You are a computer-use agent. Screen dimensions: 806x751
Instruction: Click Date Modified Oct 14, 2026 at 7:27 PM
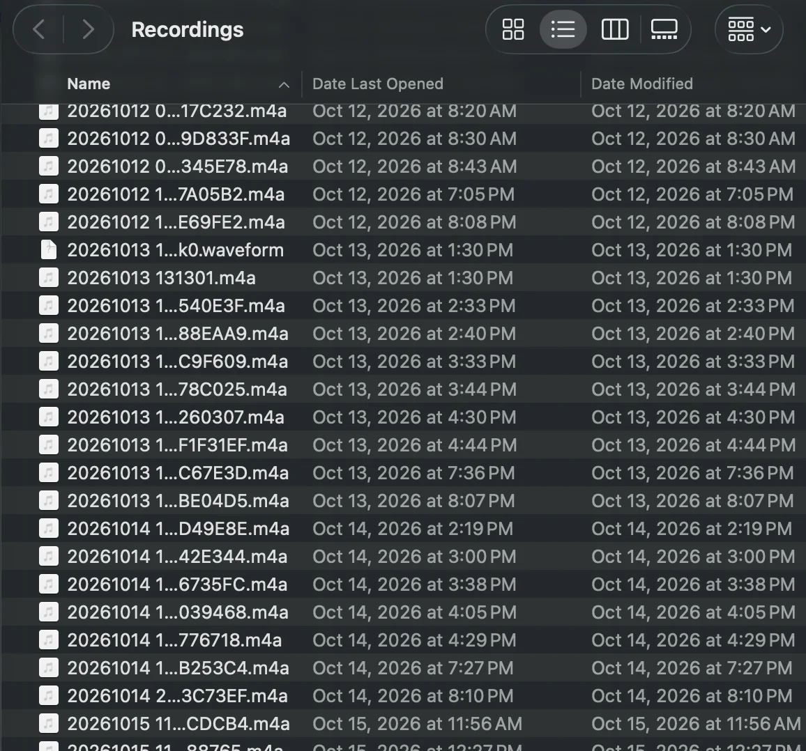(692, 668)
